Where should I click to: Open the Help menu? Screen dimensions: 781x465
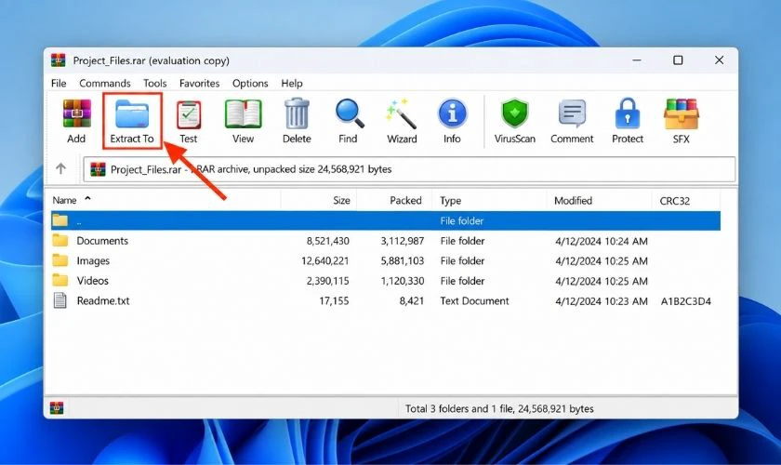[292, 83]
